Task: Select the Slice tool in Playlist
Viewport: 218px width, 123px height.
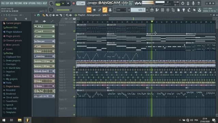Action: (61, 15)
